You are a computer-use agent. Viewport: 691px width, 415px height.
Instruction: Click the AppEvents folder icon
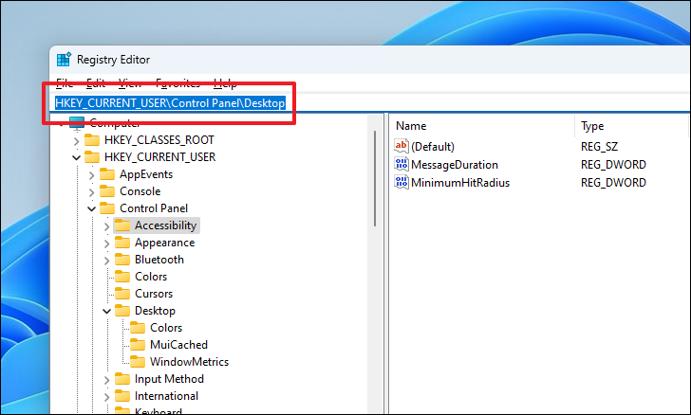point(107,174)
